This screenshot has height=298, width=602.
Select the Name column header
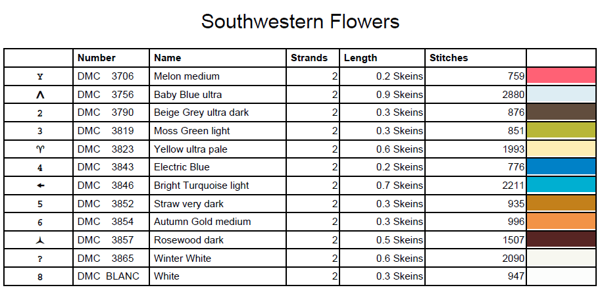pos(167,58)
